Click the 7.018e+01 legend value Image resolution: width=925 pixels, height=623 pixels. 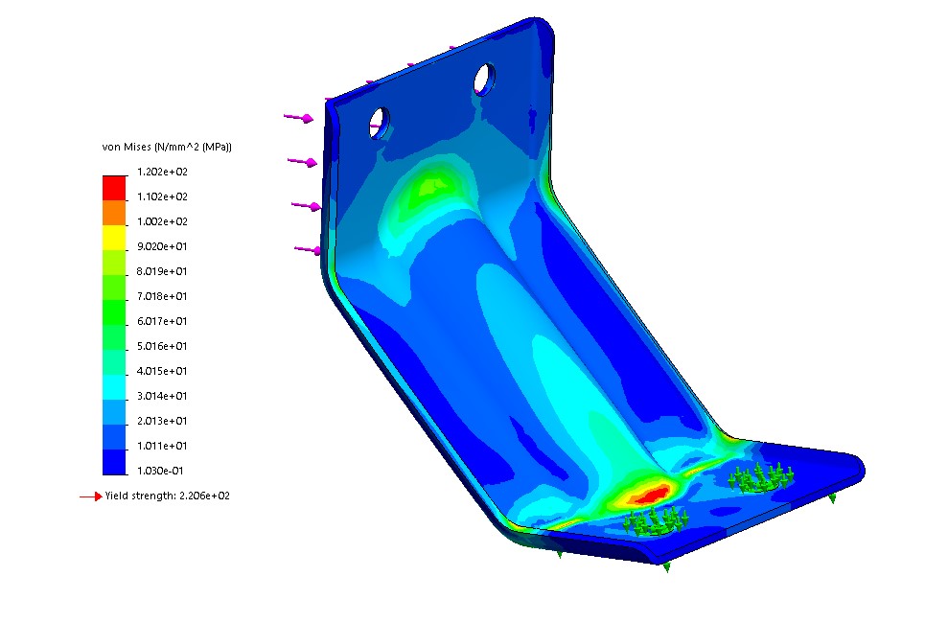pyautogui.click(x=162, y=296)
